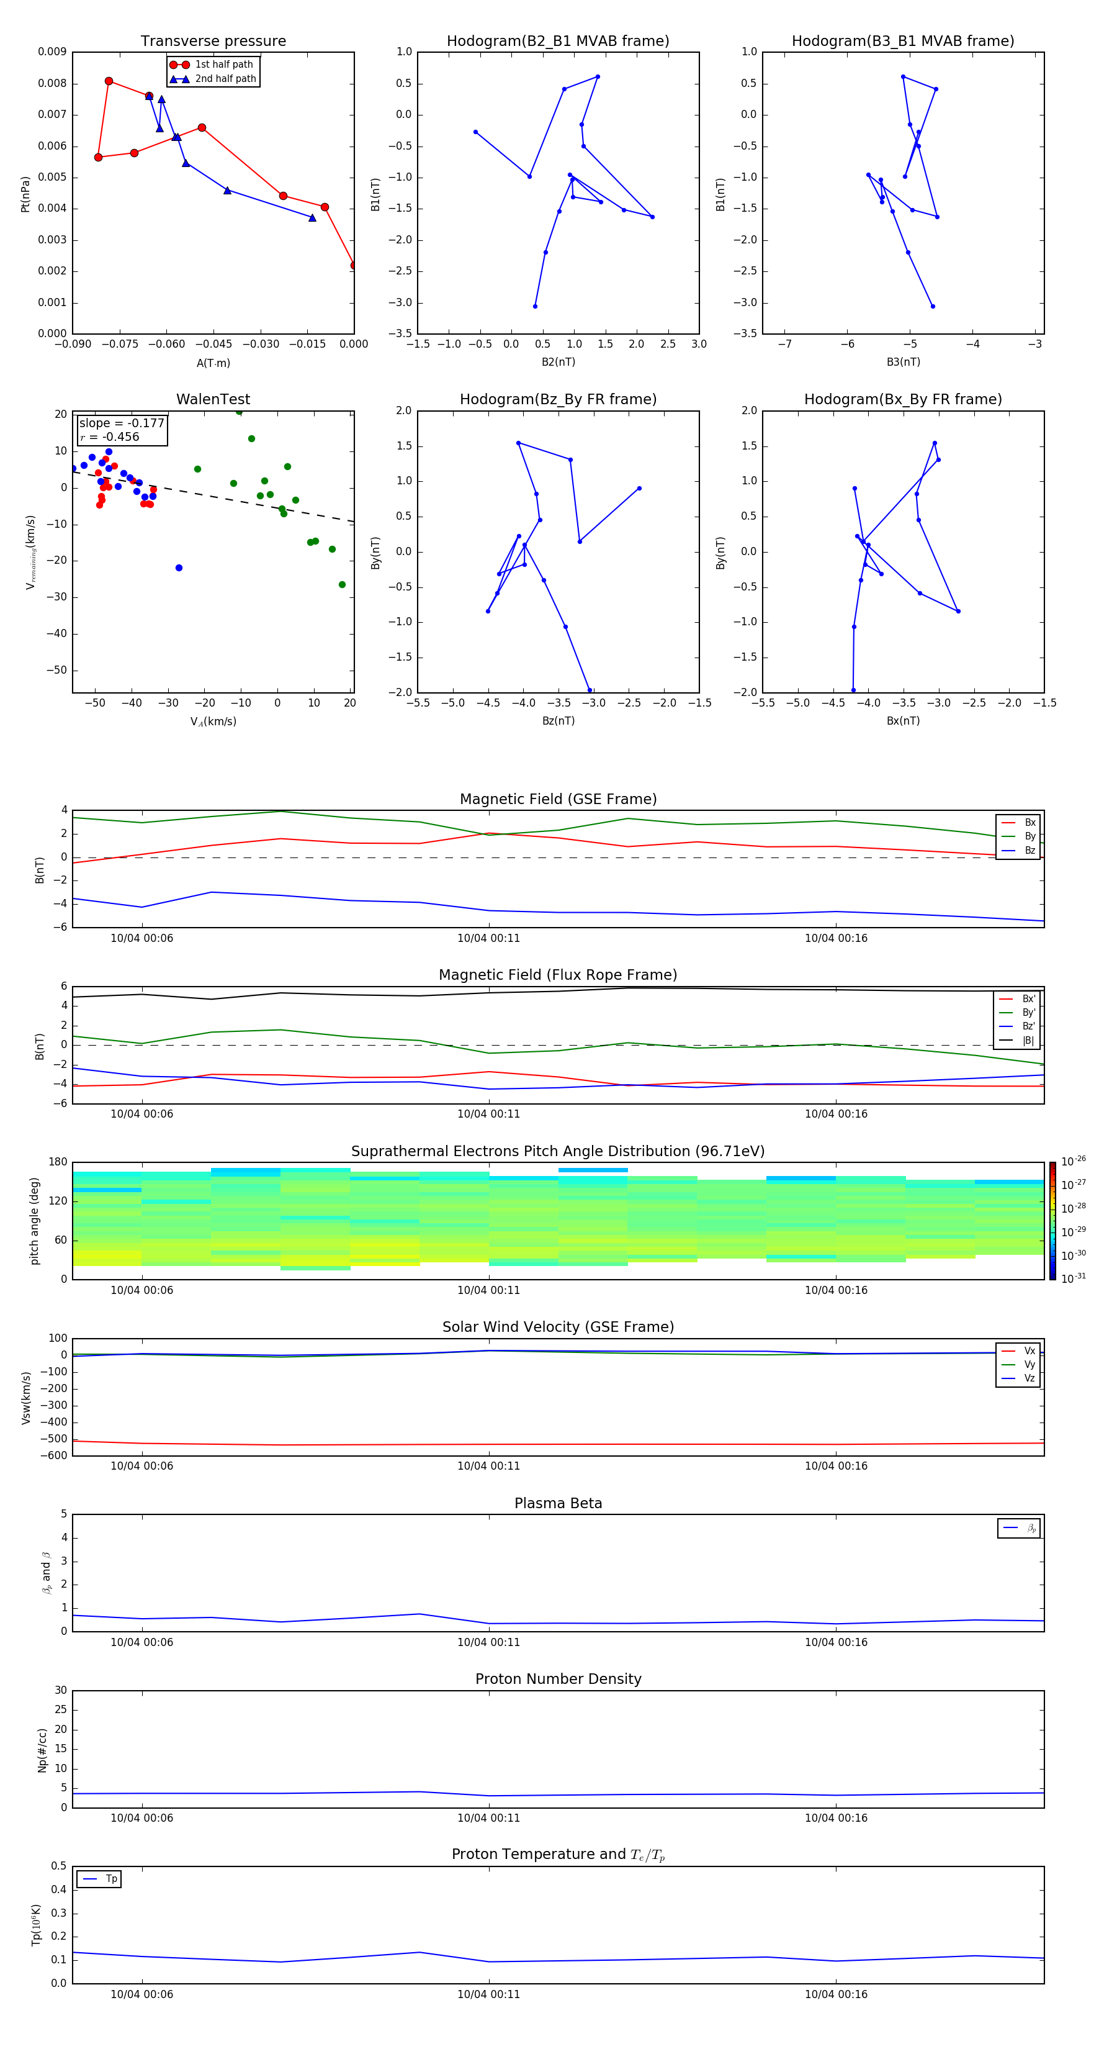Viewport: 1117px width, 2049px height.
Task: Select the "Hodogram(Bz_By FR frame)" title
Action: pos(557,399)
